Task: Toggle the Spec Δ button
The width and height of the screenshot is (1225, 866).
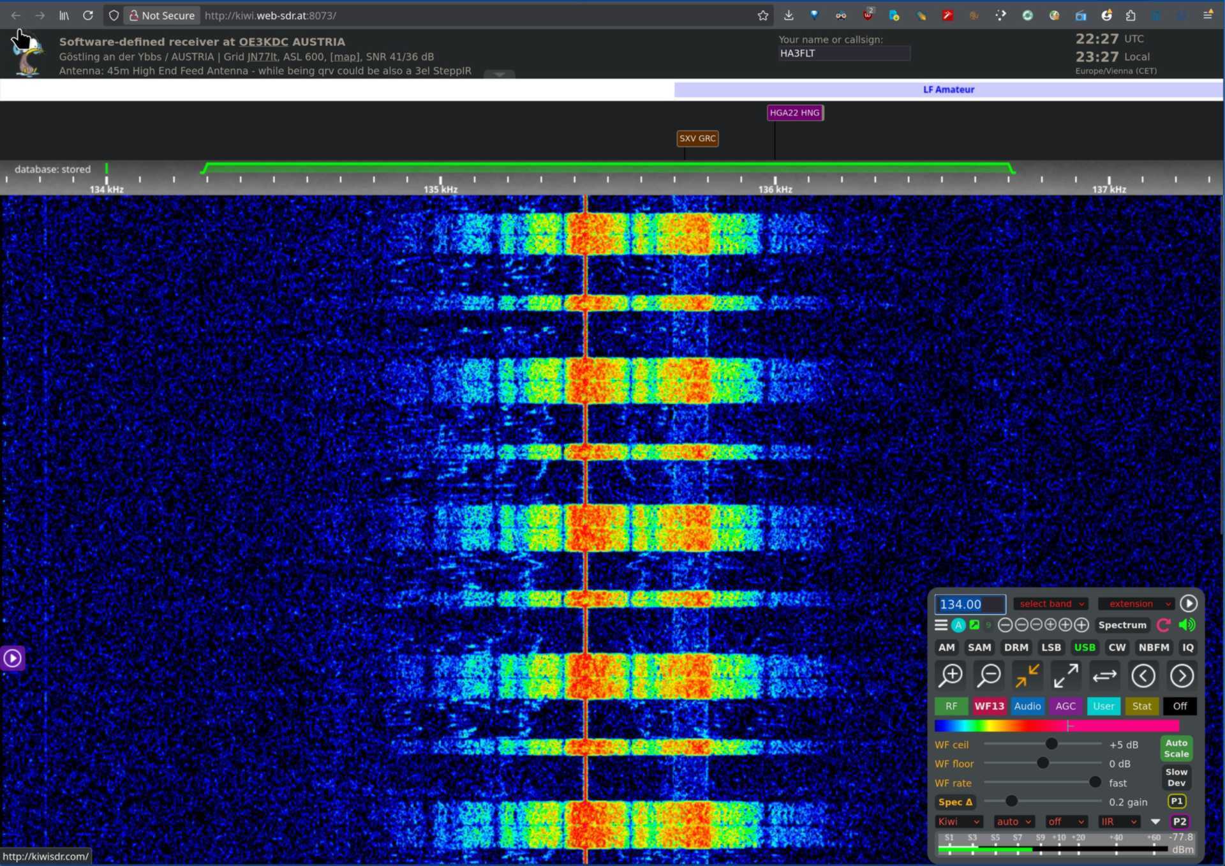Action: pyautogui.click(x=954, y=802)
